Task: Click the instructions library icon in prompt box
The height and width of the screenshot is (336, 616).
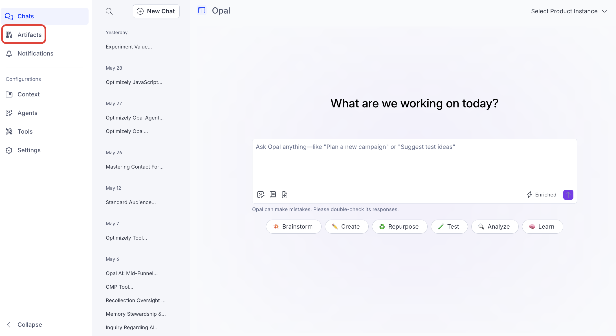Action: point(273,195)
